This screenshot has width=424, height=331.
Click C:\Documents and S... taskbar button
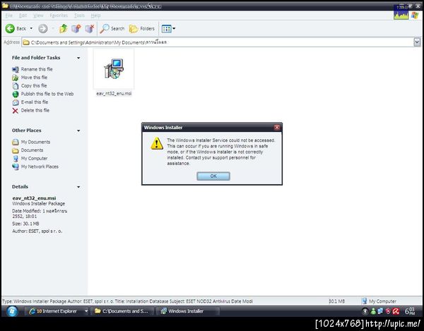coord(122,311)
